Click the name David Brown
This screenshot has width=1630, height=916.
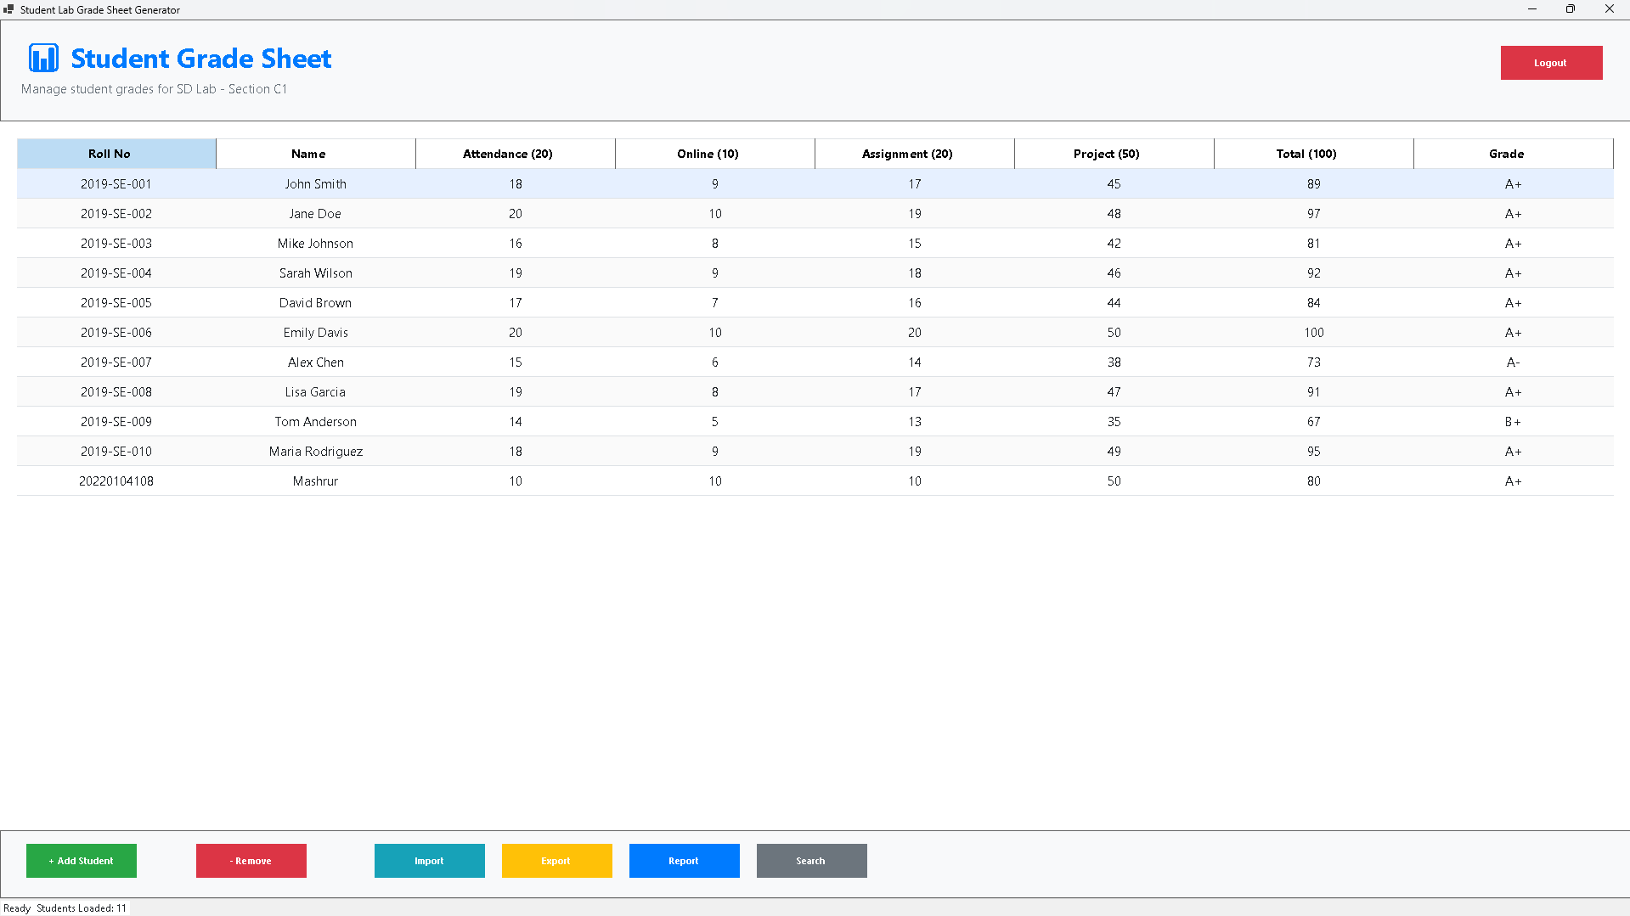click(315, 303)
